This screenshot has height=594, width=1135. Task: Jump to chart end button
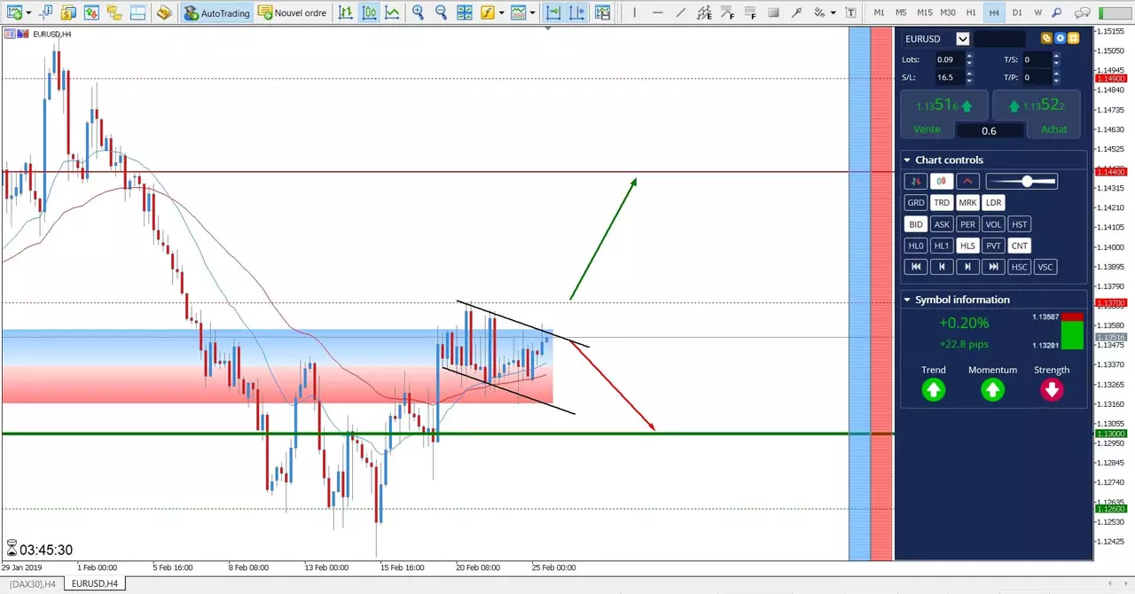pyautogui.click(x=994, y=267)
